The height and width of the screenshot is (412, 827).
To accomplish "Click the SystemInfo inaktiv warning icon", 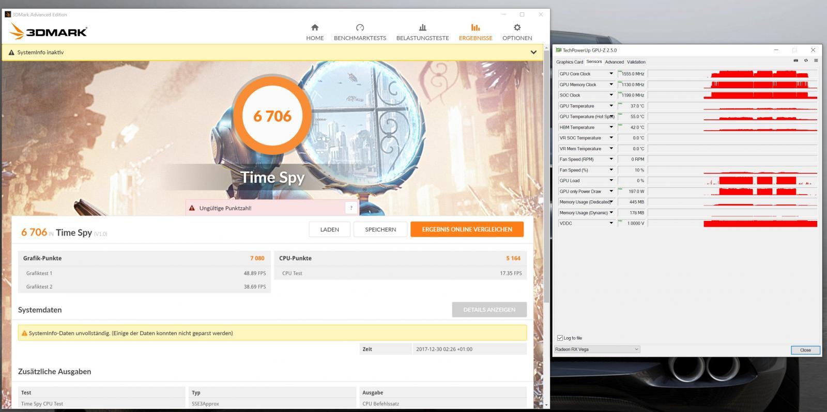I will click(11, 52).
